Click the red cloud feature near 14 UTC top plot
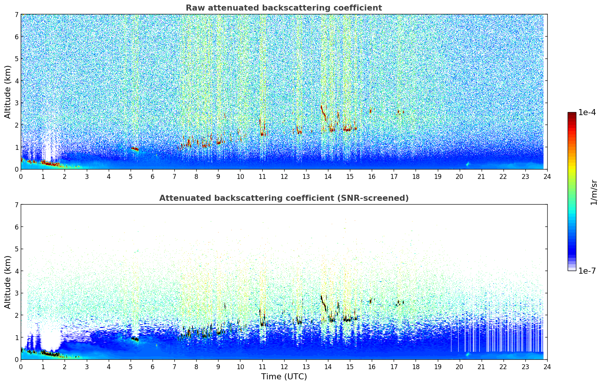Viewport: 602px width, 385px height. (324, 112)
